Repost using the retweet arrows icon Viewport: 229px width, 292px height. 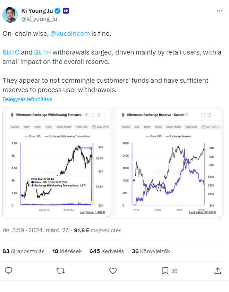[x=61, y=270]
